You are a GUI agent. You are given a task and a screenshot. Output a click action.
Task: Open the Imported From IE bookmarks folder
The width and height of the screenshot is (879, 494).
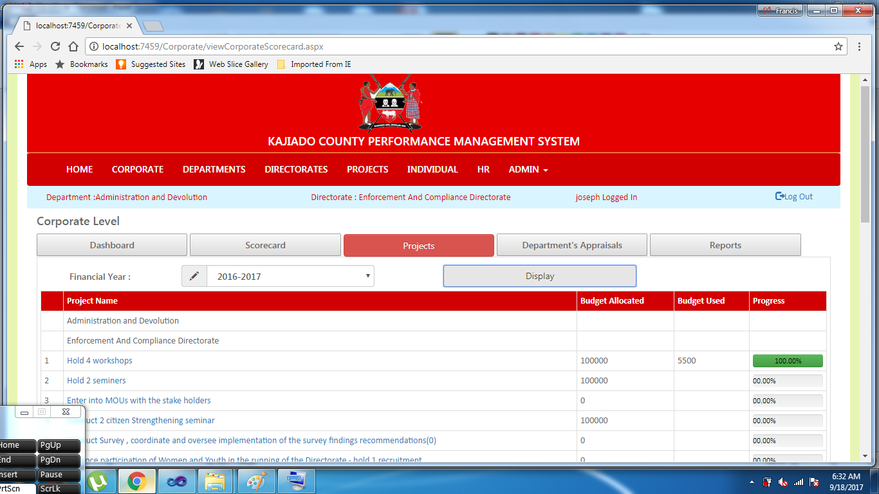[313, 64]
